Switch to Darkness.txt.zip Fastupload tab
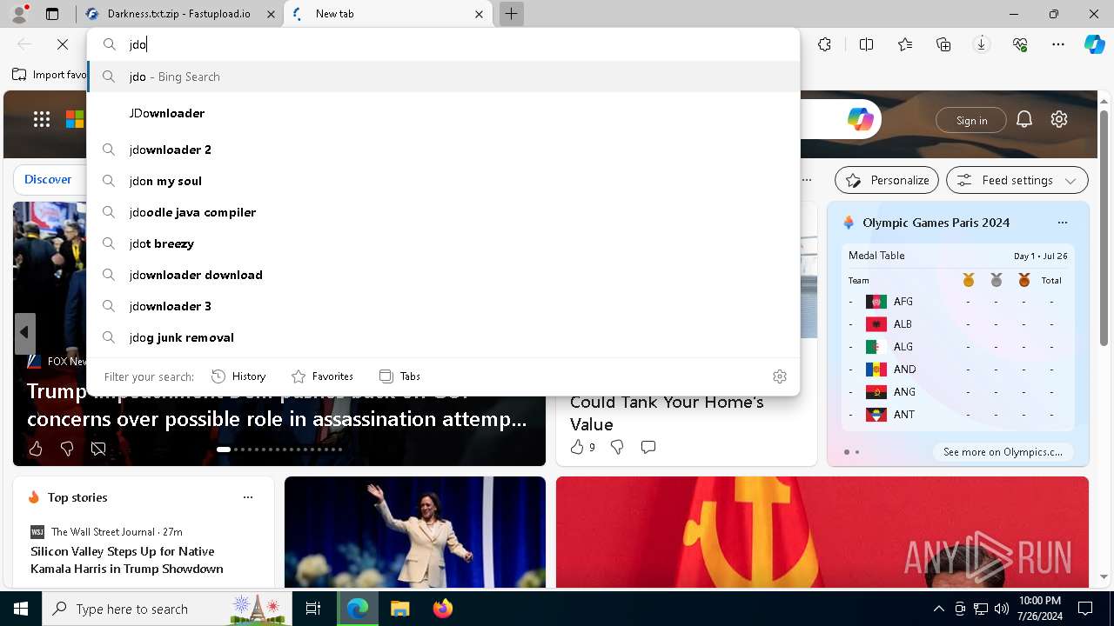Screen dimensions: 1114x626 [179, 14]
